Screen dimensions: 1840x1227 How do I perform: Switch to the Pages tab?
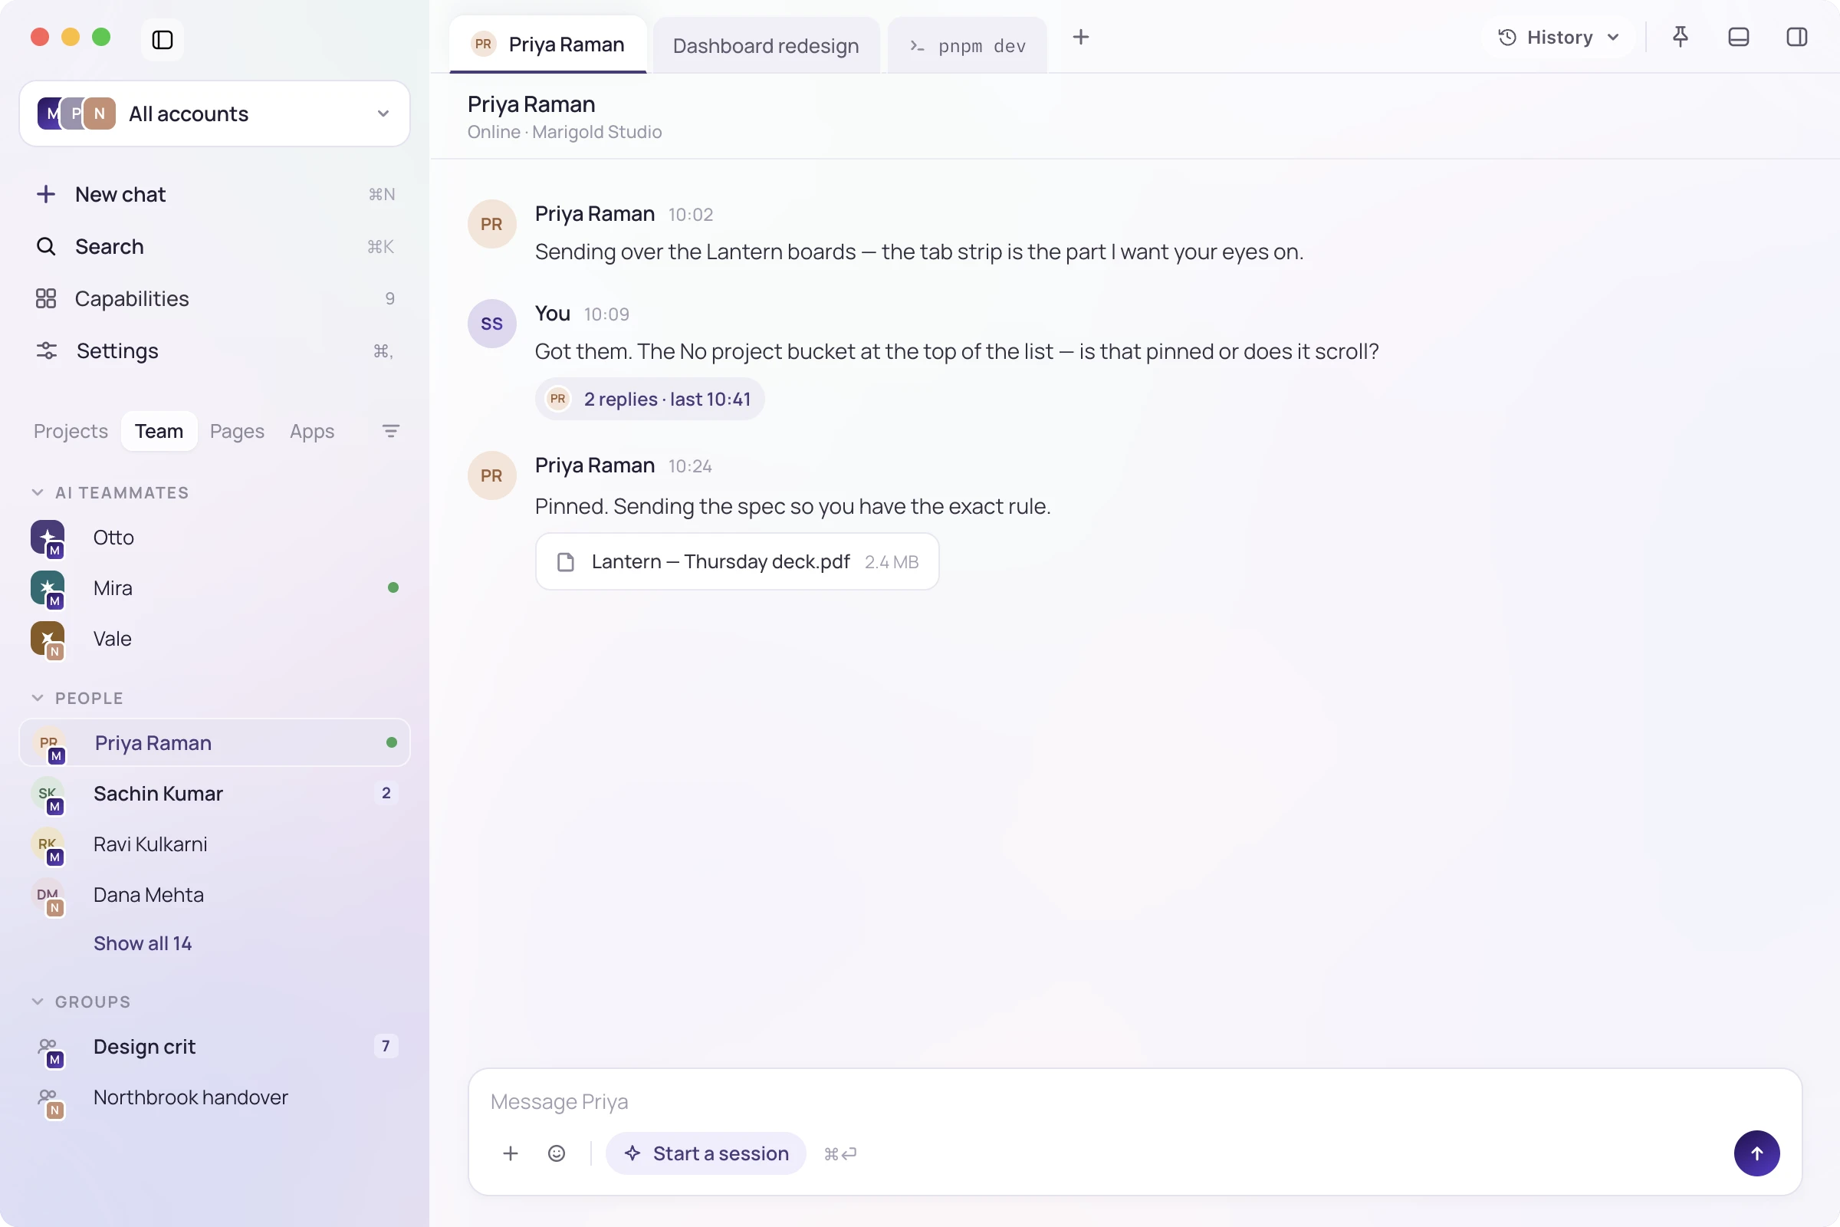(237, 431)
